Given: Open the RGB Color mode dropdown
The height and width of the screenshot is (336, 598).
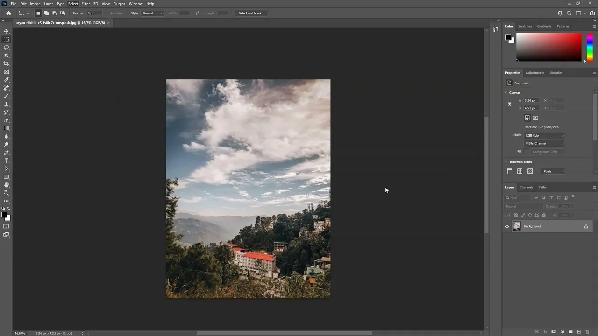Looking at the screenshot, I should tap(544, 135).
